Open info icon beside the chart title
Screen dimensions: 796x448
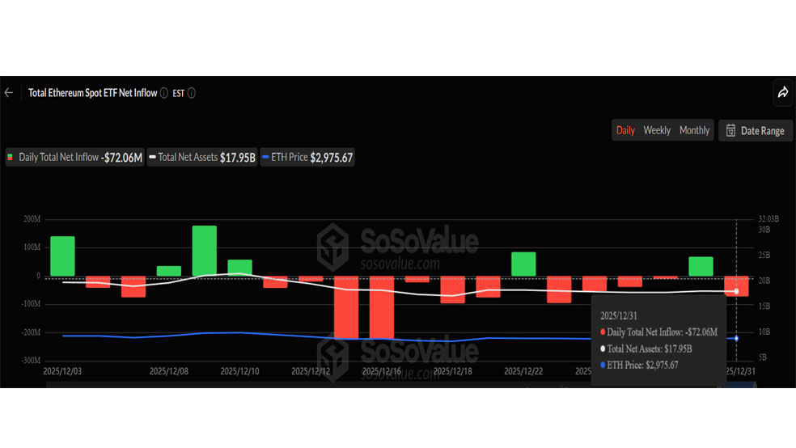(164, 93)
